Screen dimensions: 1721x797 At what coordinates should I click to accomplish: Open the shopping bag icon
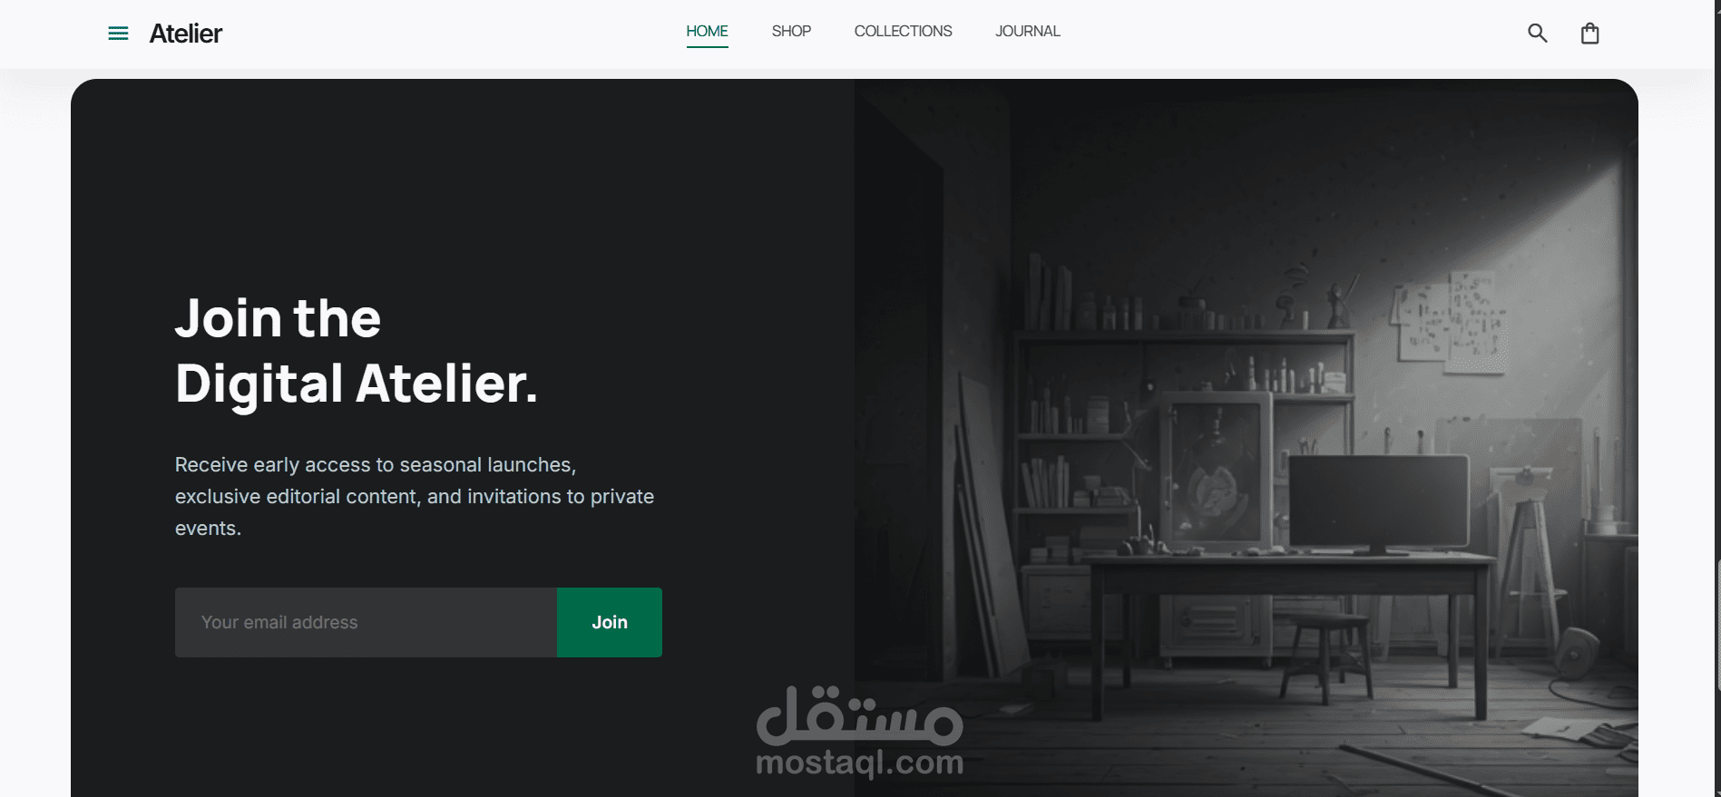pos(1589,34)
